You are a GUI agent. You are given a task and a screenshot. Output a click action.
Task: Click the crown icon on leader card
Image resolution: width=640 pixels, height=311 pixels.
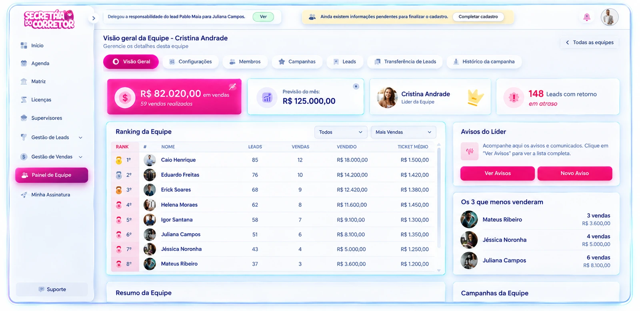(476, 97)
